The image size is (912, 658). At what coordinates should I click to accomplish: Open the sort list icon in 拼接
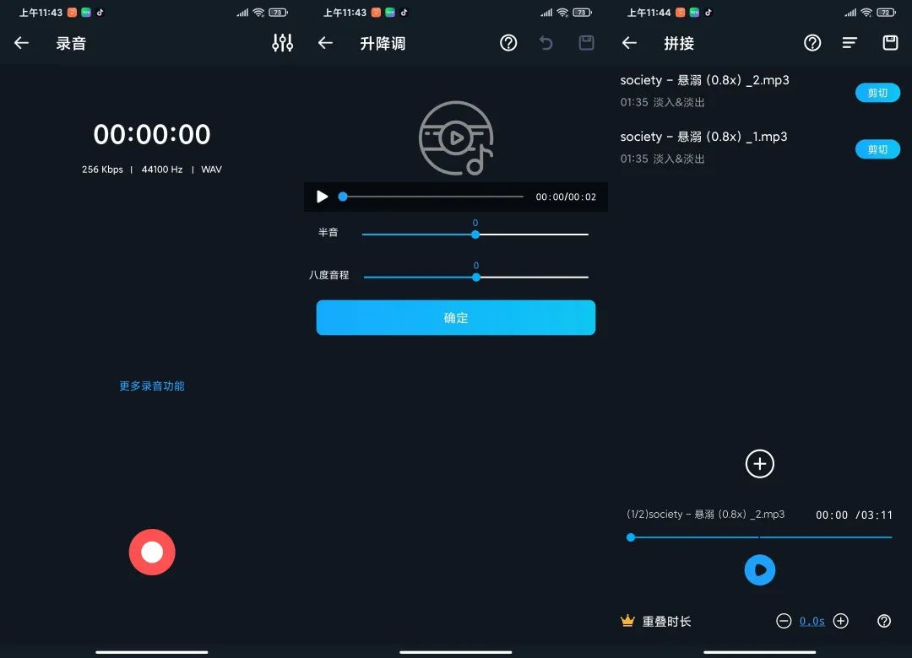coord(850,43)
